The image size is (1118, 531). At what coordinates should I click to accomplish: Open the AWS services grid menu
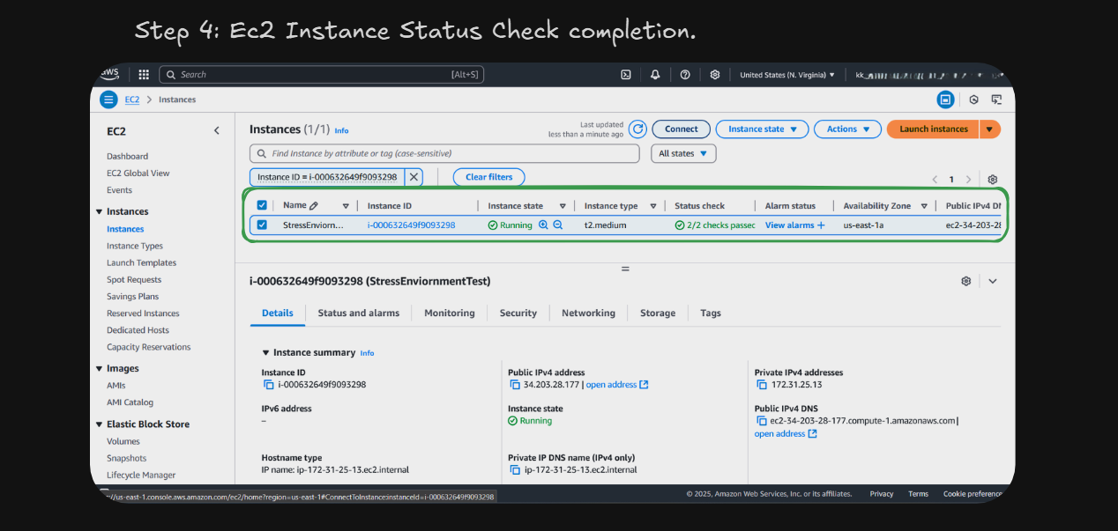click(144, 75)
